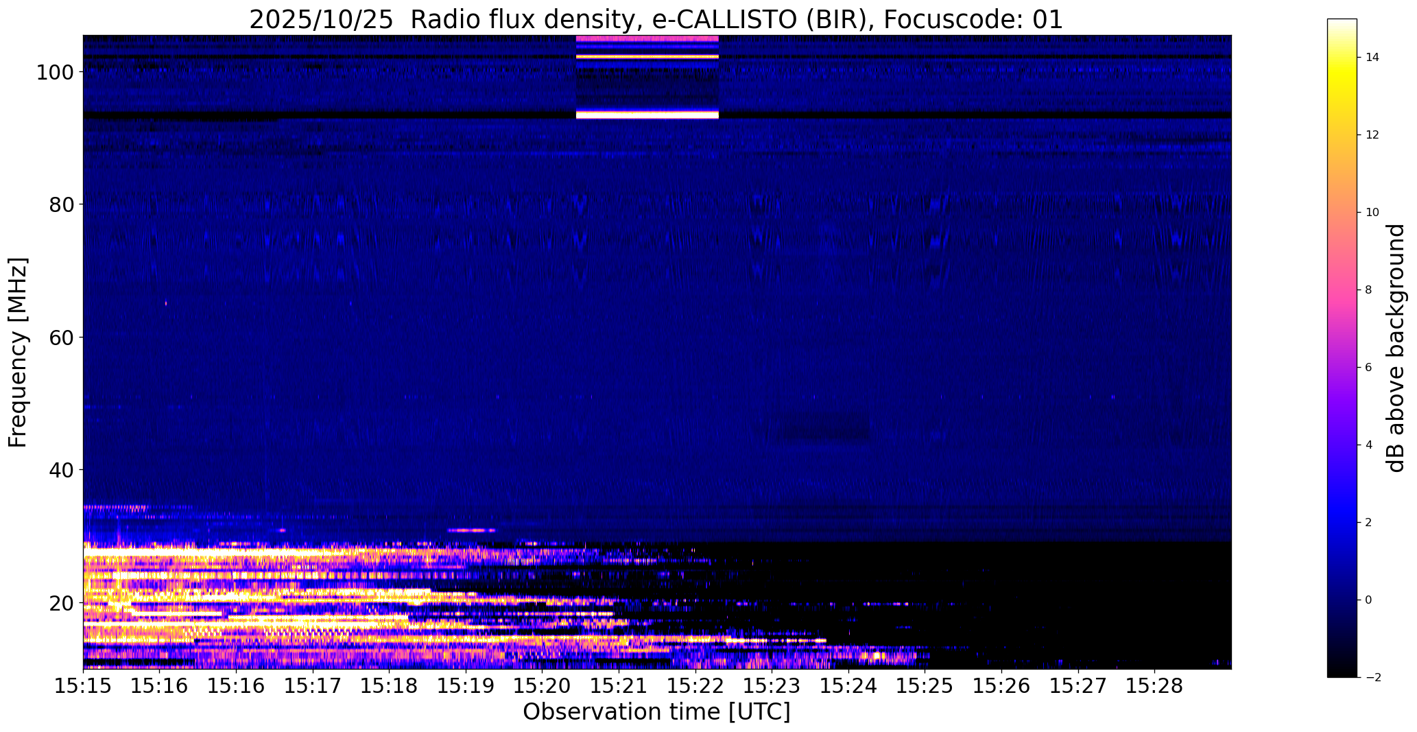Image resolution: width=1417 pixels, height=732 pixels.
Task: Click the 15:15 time tick label
Action: click(84, 686)
